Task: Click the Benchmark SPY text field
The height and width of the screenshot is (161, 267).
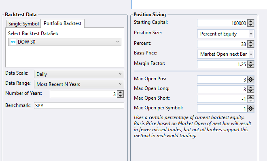Action: coord(79,105)
